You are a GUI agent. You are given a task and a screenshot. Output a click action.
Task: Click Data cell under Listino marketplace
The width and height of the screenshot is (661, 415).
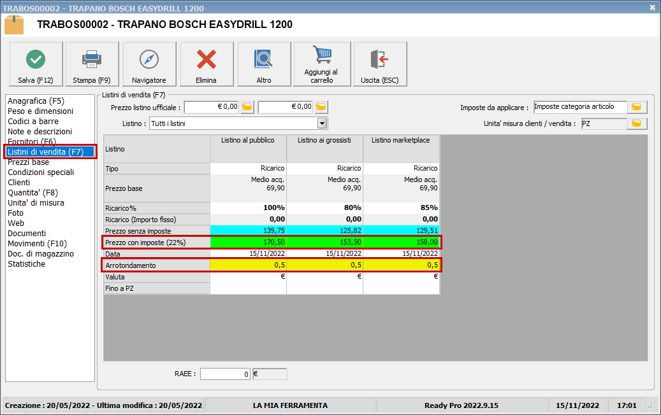pos(401,254)
